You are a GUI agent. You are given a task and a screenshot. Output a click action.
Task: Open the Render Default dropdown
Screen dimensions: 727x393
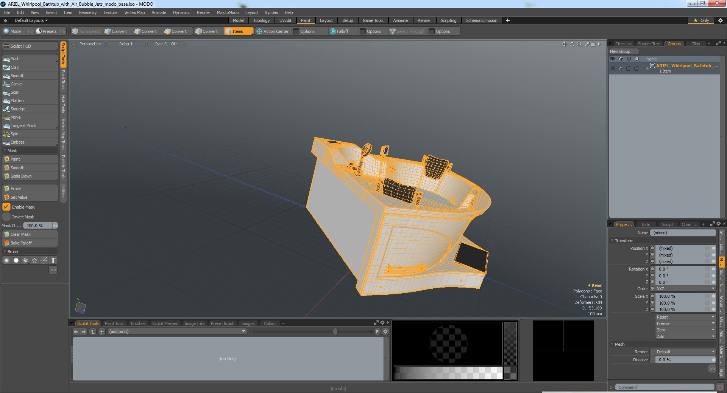coord(686,352)
